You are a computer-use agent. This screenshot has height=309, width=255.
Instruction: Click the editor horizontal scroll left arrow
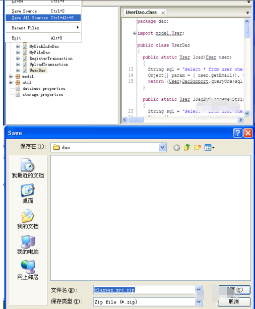(125, 119)
